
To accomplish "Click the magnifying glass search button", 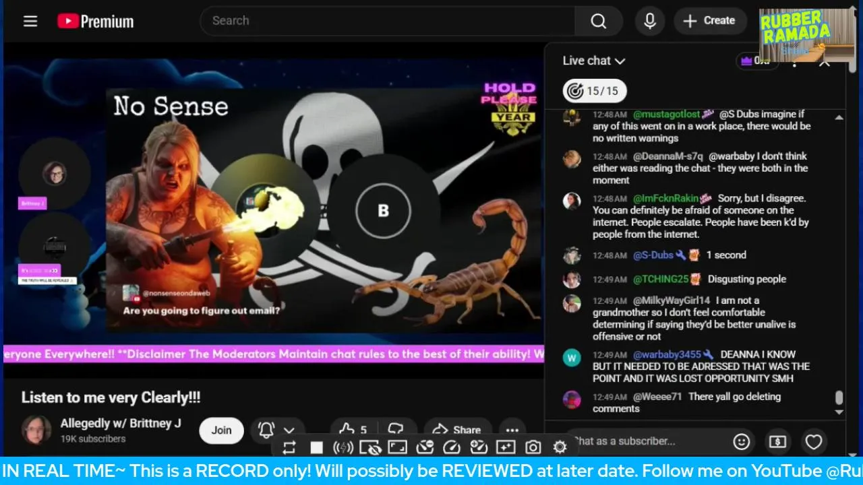I will pyautogui.click(x=598, y=21).
